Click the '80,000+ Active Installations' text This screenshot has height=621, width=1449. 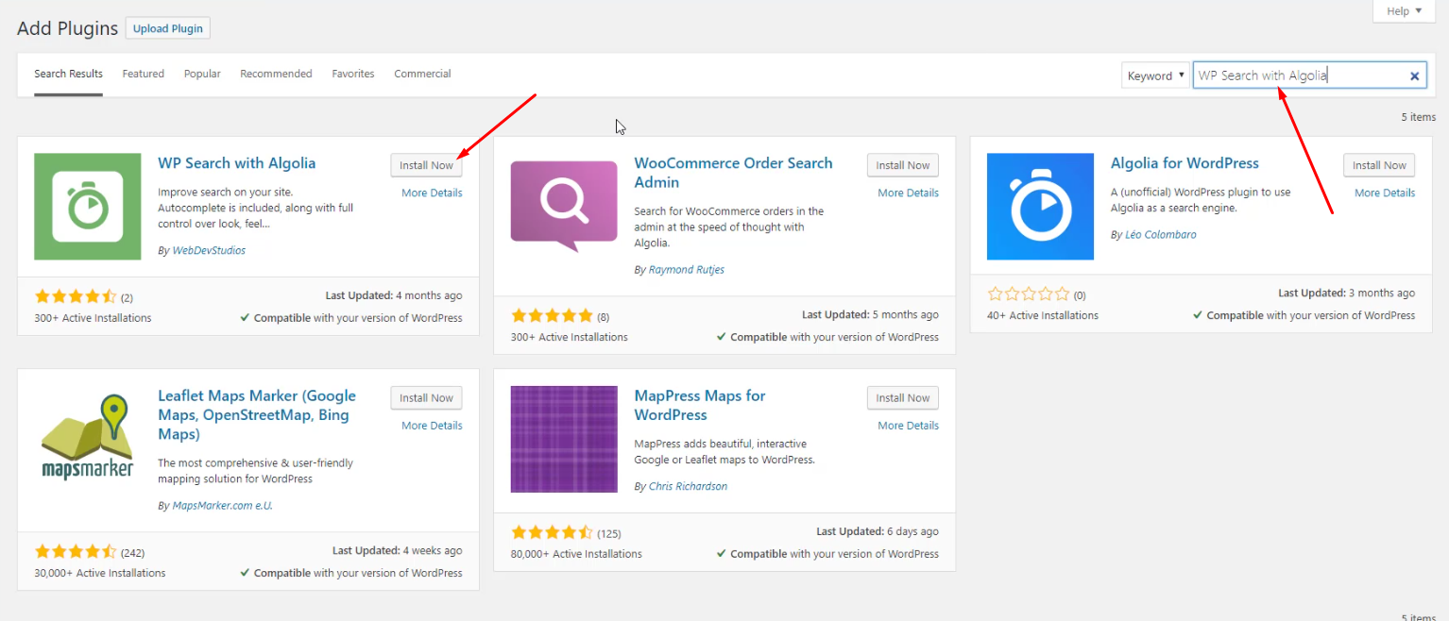576,554
